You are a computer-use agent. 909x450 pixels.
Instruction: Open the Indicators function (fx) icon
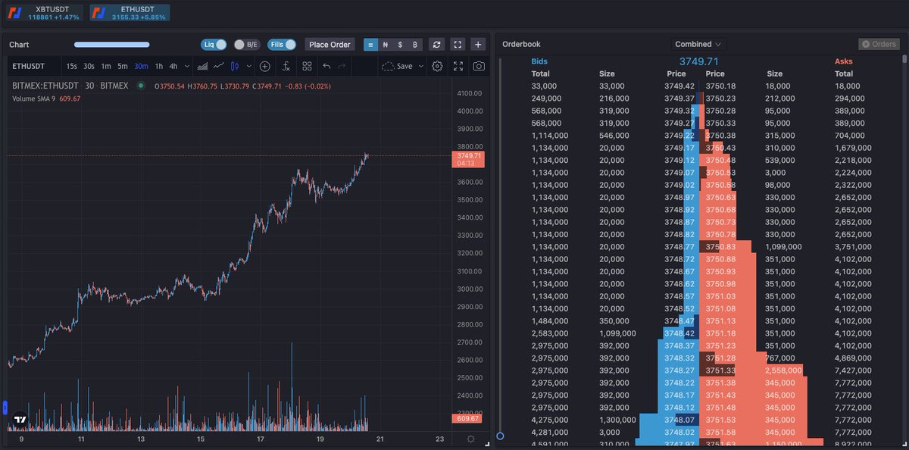pyautogui.click(x=286, y=66)
